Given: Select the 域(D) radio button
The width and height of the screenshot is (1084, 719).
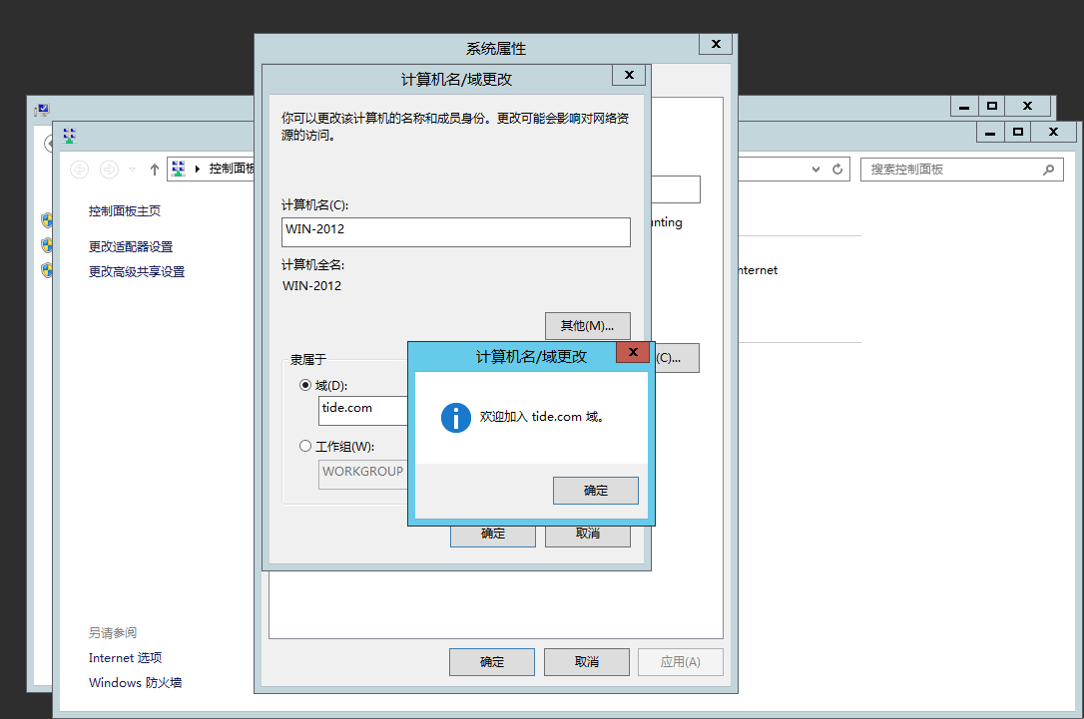Looking at the screenshot, I should point(304,385).
